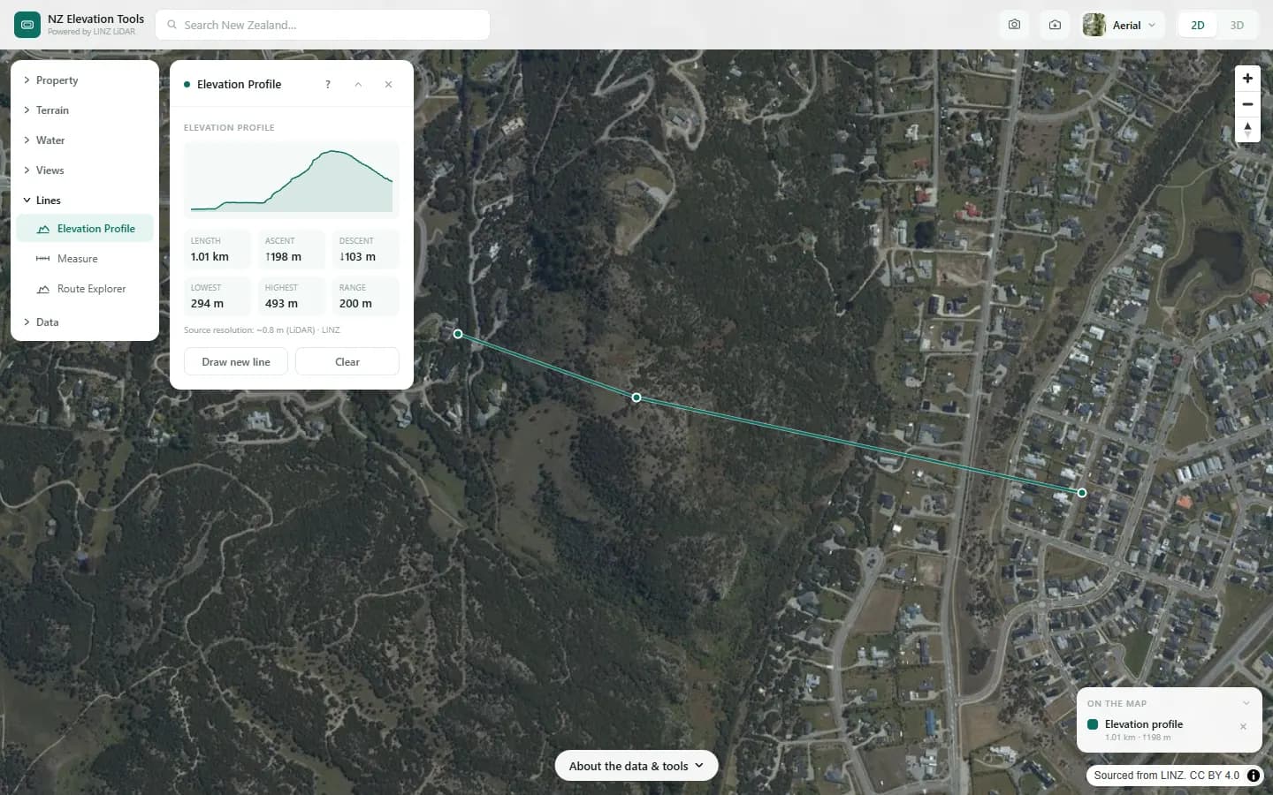Switch the map to 3D mode
Image resolution: width=1273 pixels, height=795 pixels.
[1237, 25]
